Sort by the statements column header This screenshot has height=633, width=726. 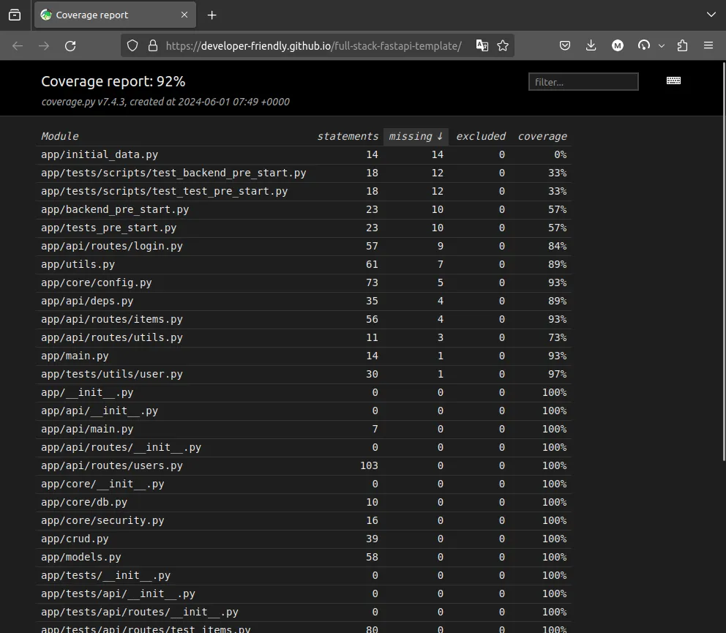pyautogui.click(x=348, y=136)
